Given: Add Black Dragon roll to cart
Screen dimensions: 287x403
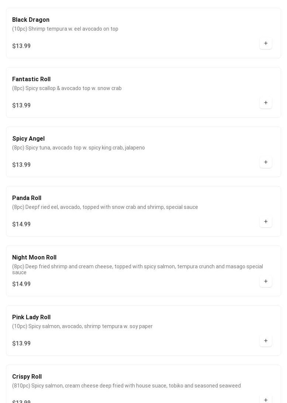Looking at the screenshot, I should pos(266,44).
